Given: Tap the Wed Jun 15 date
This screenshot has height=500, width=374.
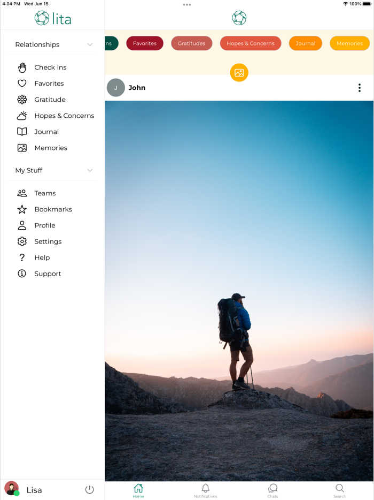Looking at the screenshot, I should pos(36,4).
